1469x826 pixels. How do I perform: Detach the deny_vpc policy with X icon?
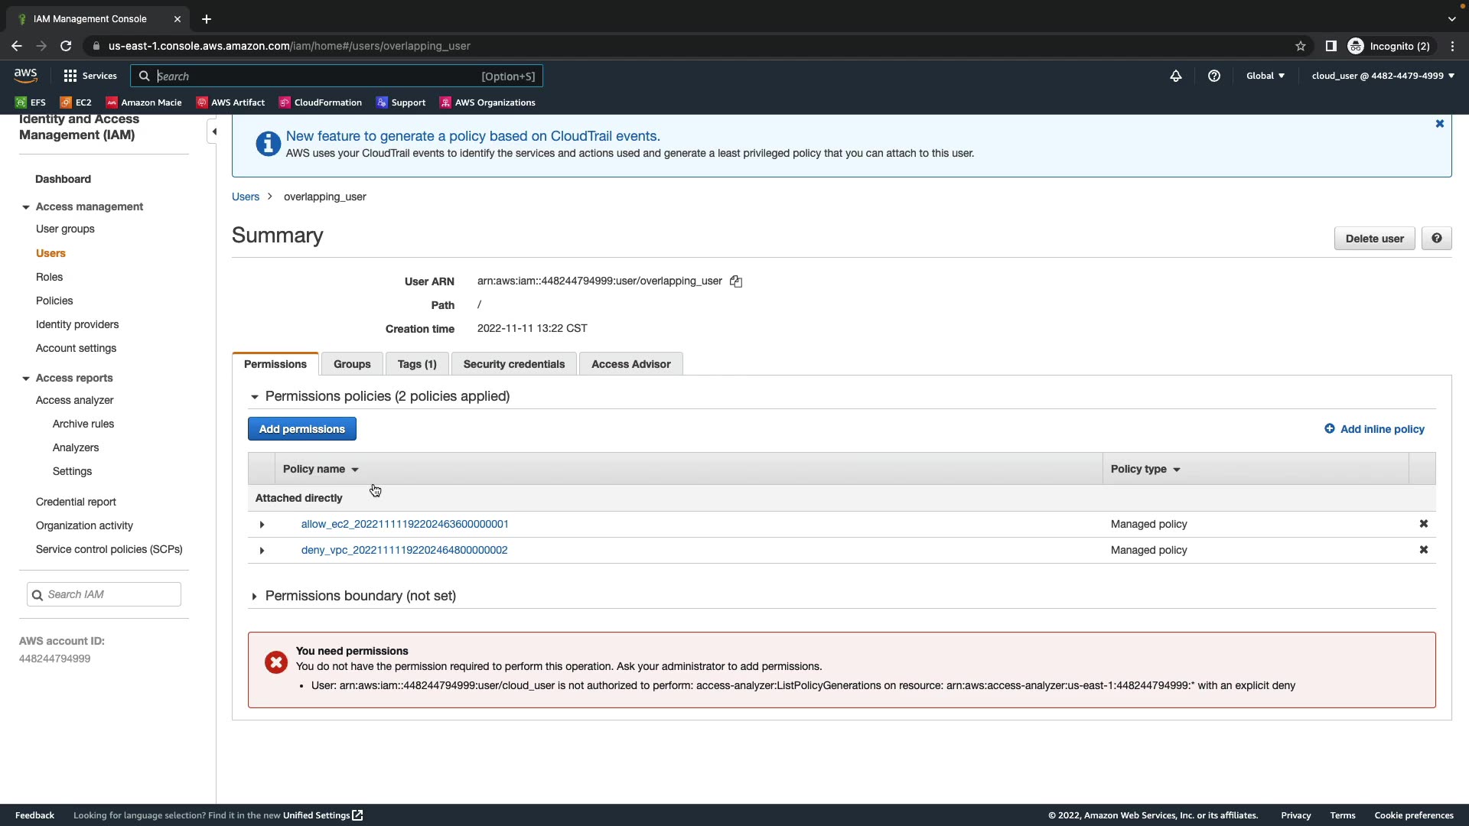[1424, 550]
